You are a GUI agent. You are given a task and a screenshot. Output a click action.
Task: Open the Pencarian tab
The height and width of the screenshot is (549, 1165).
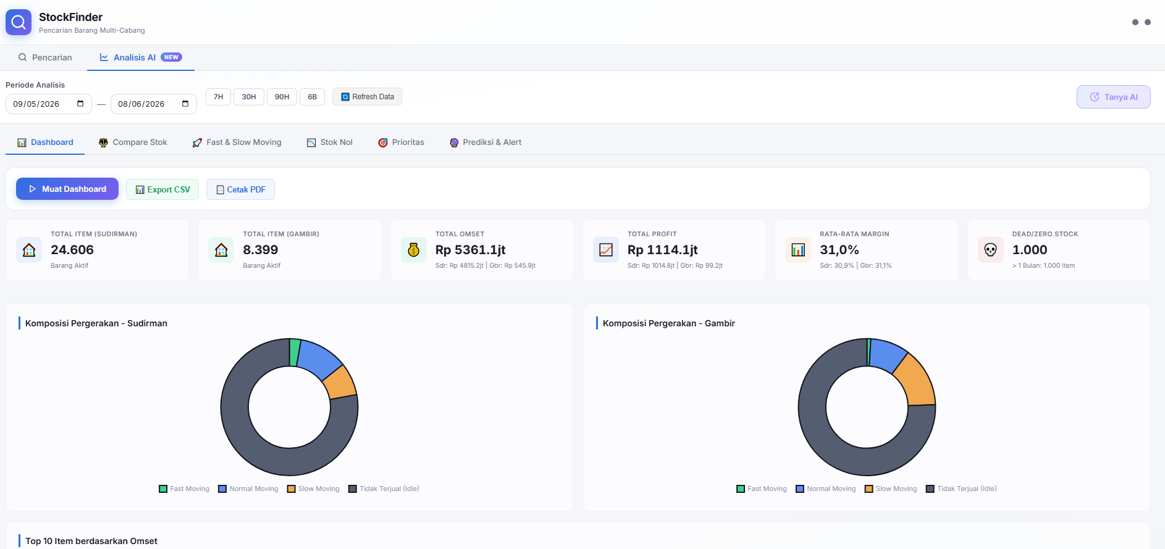(x=45, y=57)
